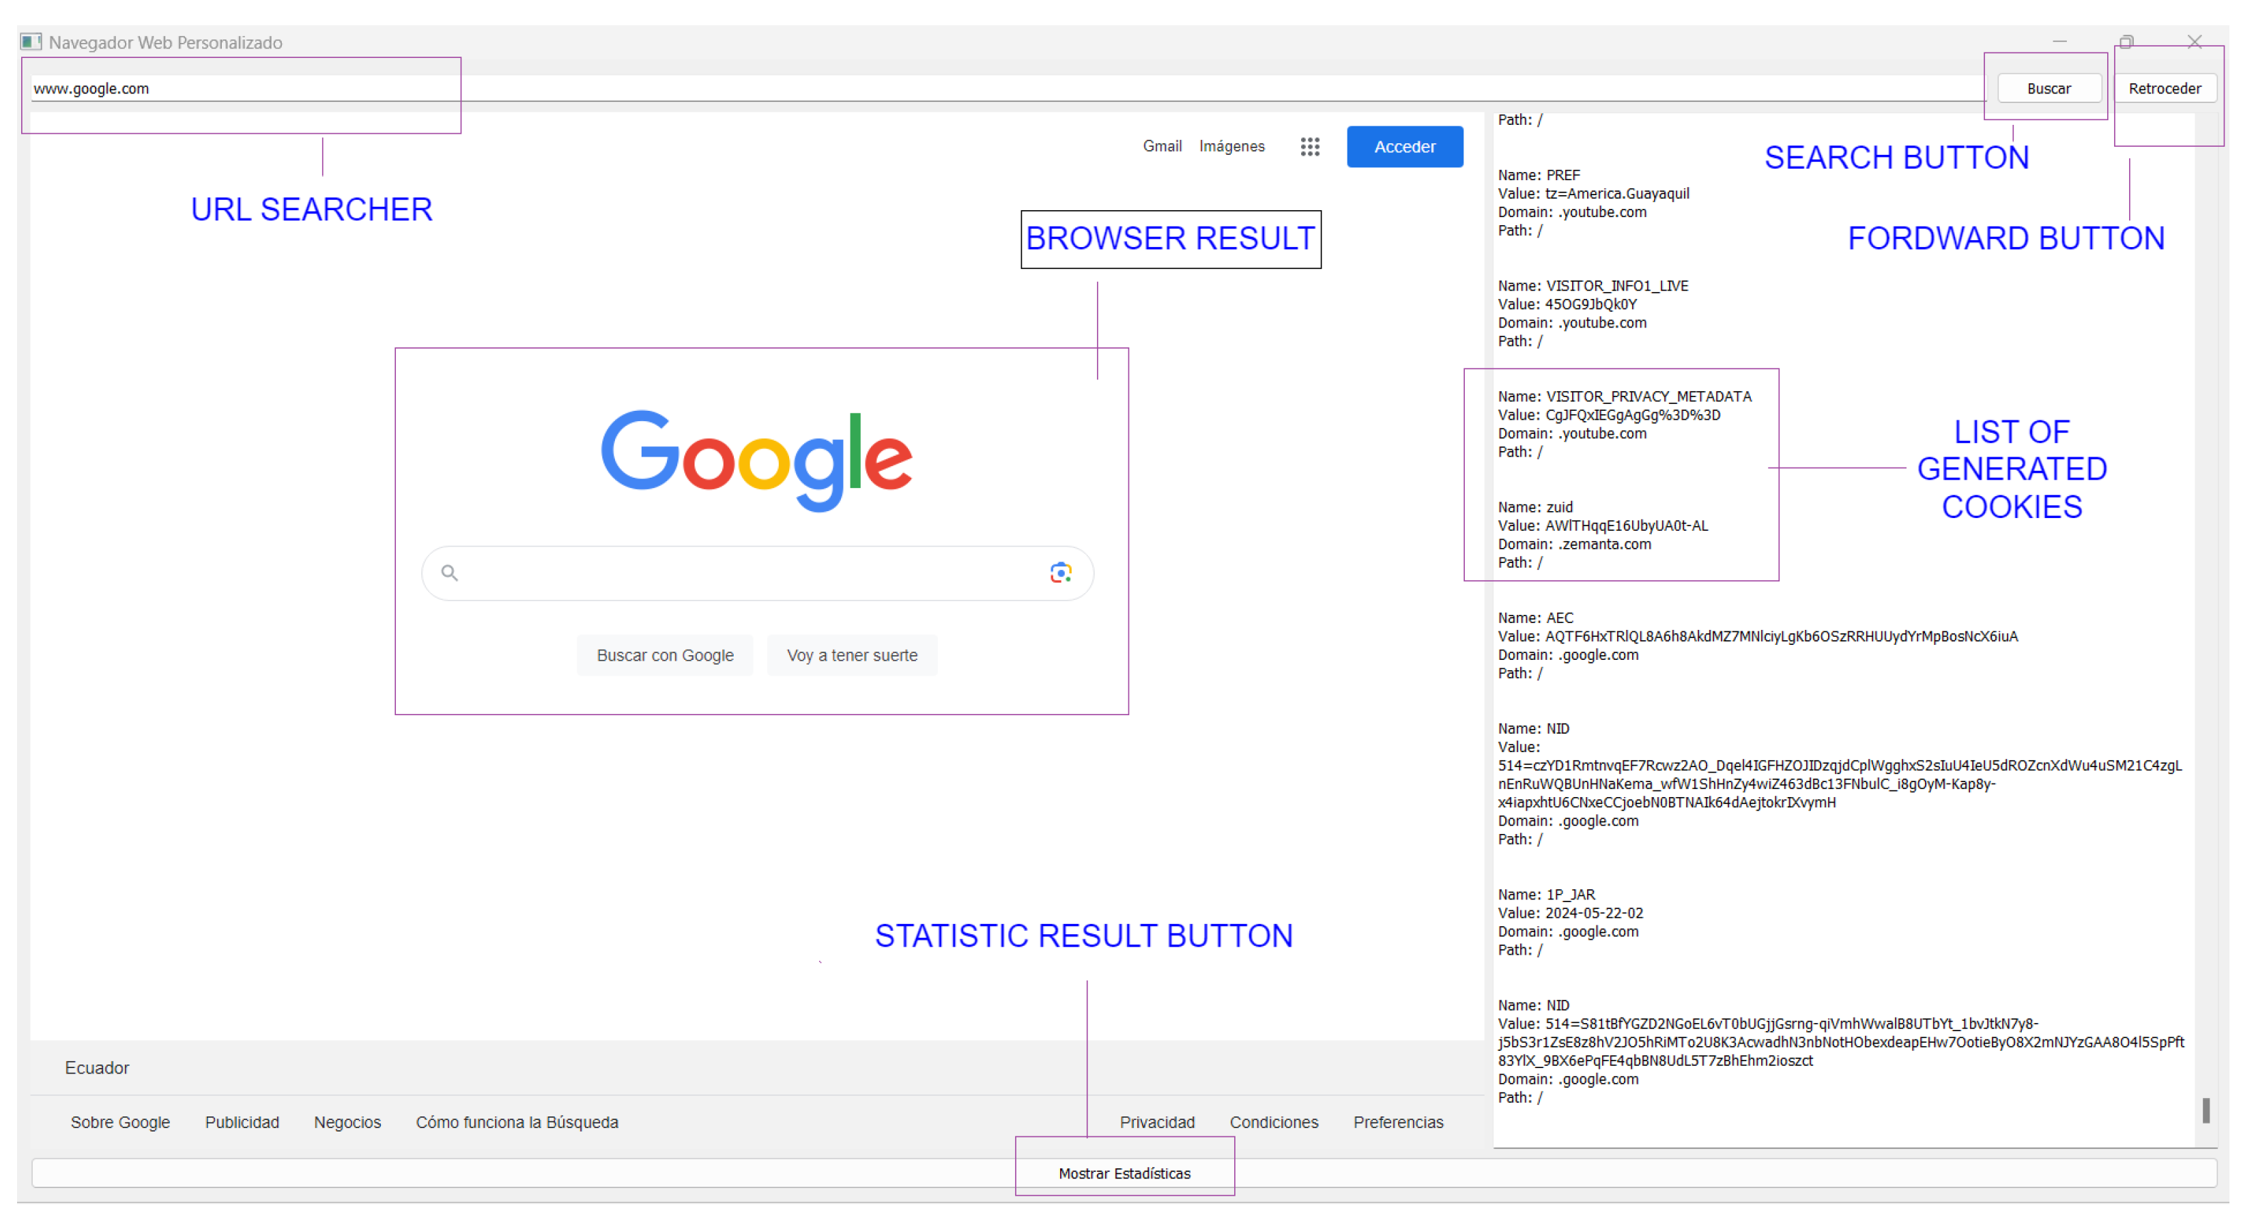2241x1225 pixels.
Task: Open the Publicidad footer link
Action: [x=242, y=1121]
